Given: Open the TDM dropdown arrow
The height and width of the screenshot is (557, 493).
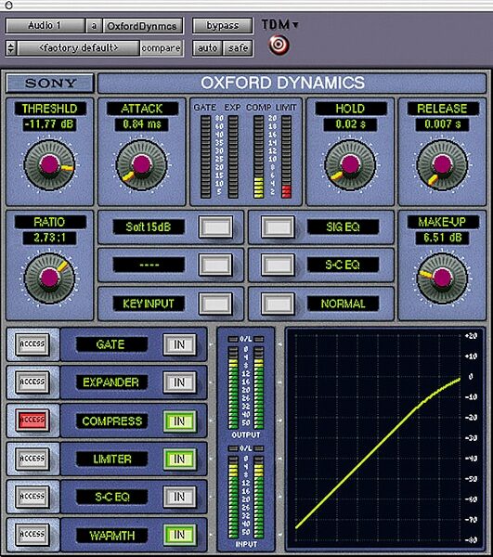Looking at the screenshot, I should click(295, 25).
